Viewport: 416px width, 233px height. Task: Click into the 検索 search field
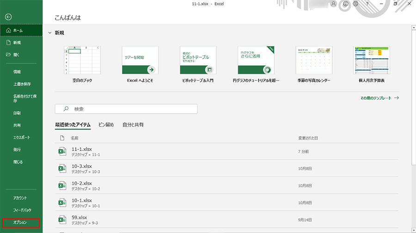coord(126,109)
